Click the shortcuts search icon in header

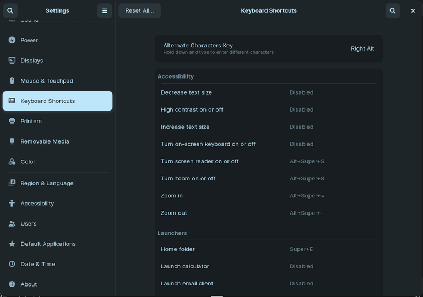pos(392,10)
